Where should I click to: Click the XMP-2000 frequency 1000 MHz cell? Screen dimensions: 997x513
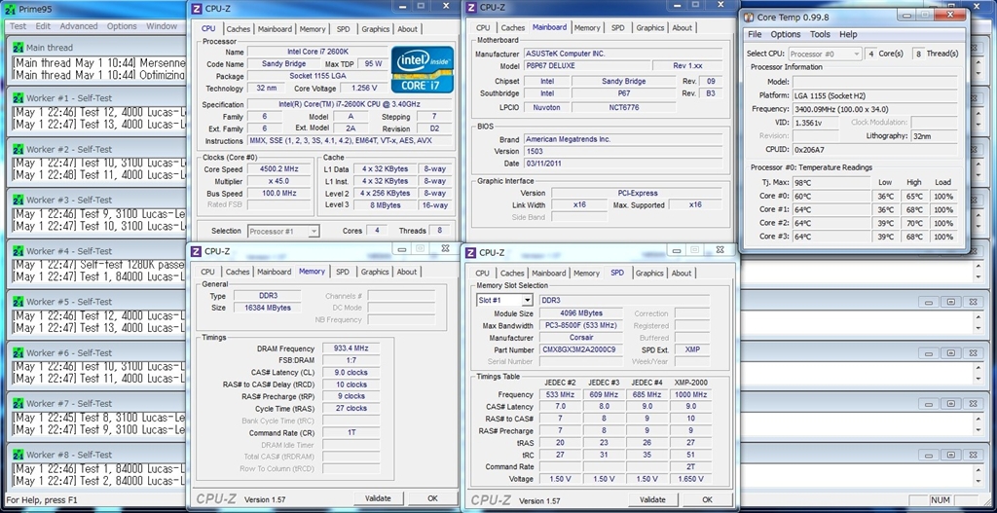point(690,395)
